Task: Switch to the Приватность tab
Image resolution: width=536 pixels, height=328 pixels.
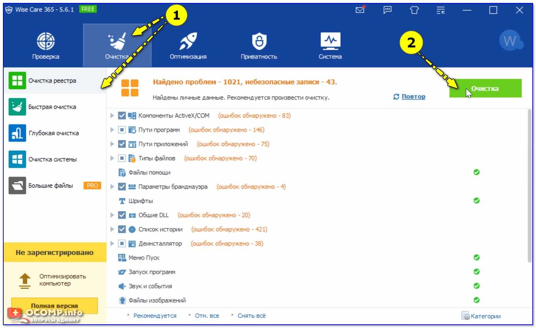Action: 259,46
